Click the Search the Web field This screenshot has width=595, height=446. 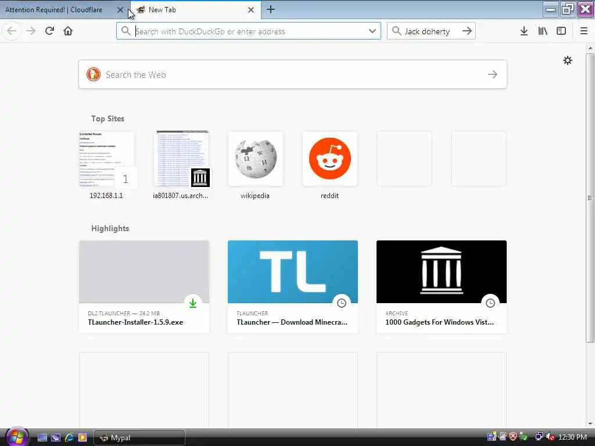click(293, 74)
